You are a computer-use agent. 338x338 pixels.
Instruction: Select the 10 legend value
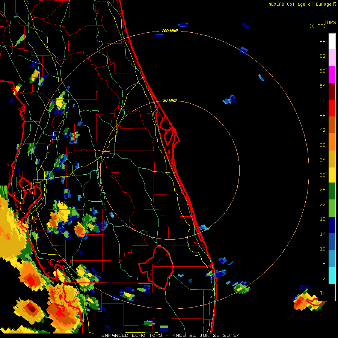click(x=323, y=249)
